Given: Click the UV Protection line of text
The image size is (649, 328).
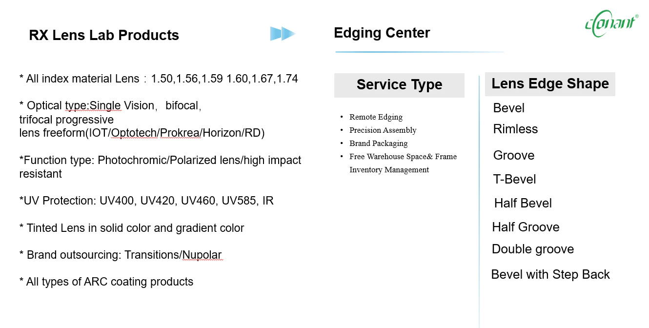Looking at the screenshot, I should [146, 201].
